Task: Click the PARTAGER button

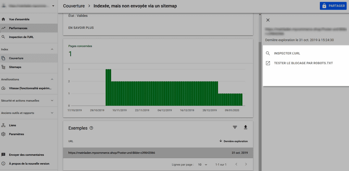Action: pyautogui.click(x=333, y=6)
